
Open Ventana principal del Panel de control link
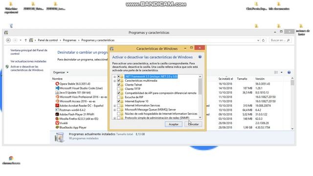29,52
